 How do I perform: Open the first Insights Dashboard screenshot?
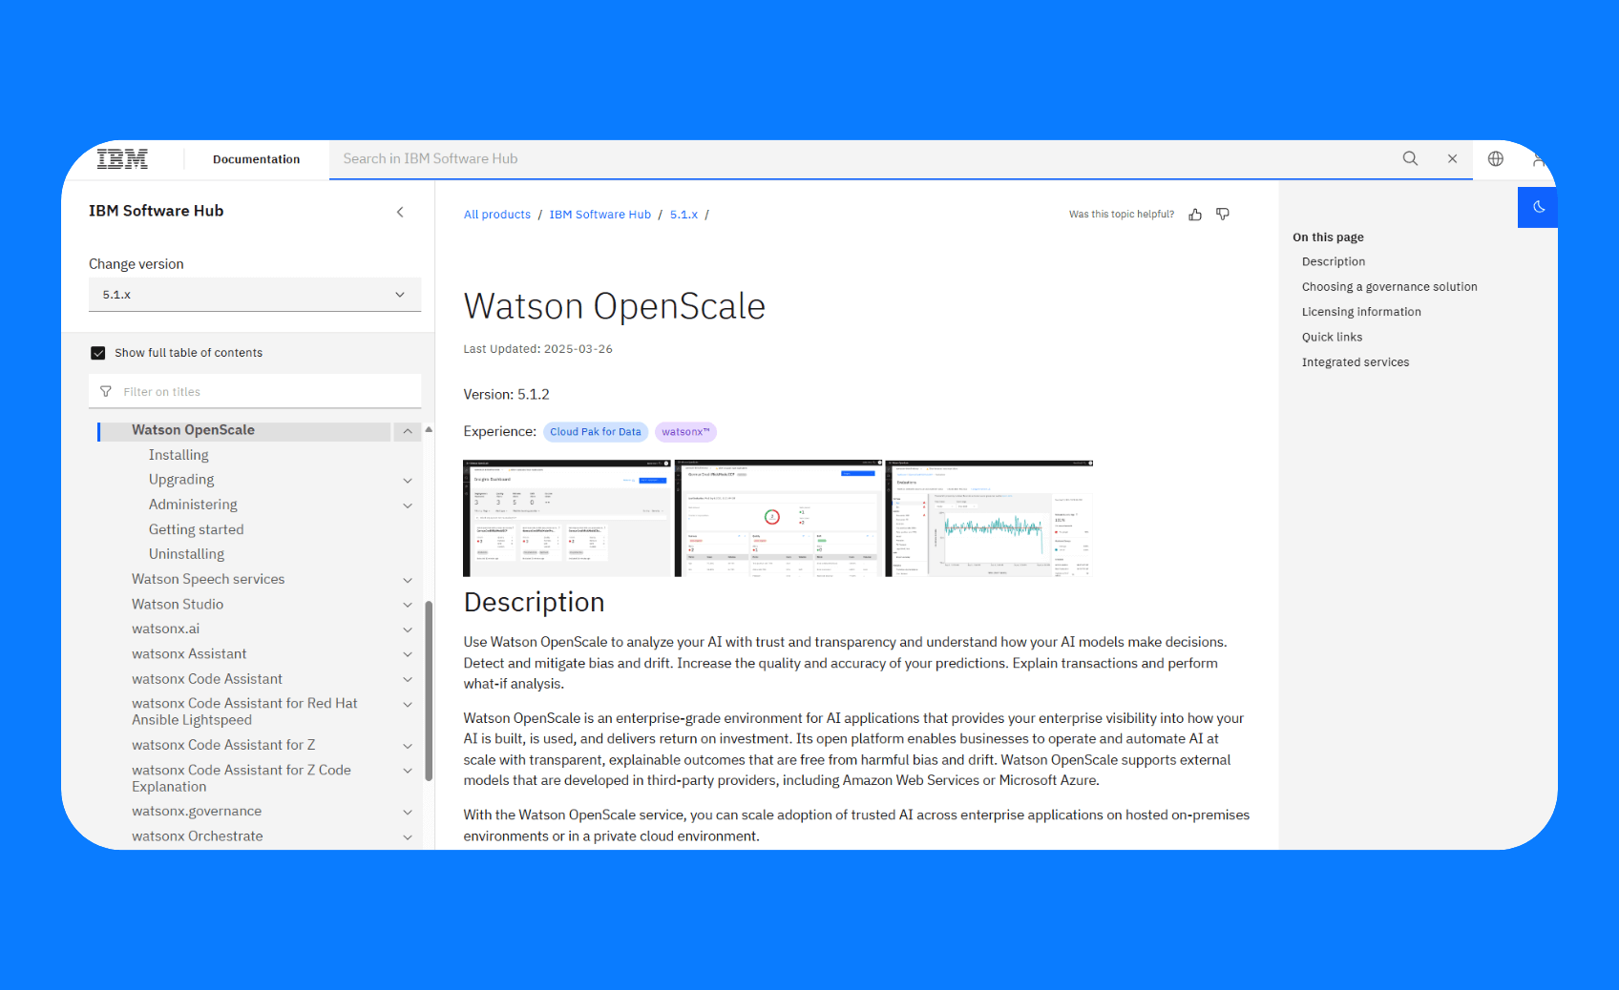point(567,518)
